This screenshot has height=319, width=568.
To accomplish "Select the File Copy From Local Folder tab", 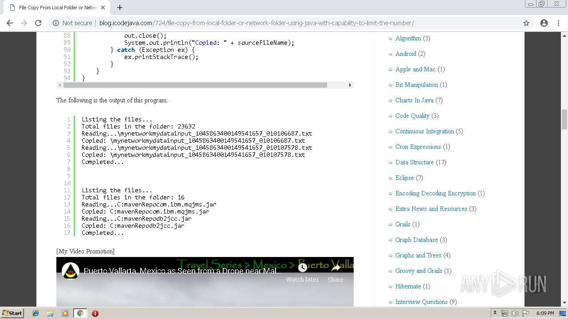I will pos(57,8).
